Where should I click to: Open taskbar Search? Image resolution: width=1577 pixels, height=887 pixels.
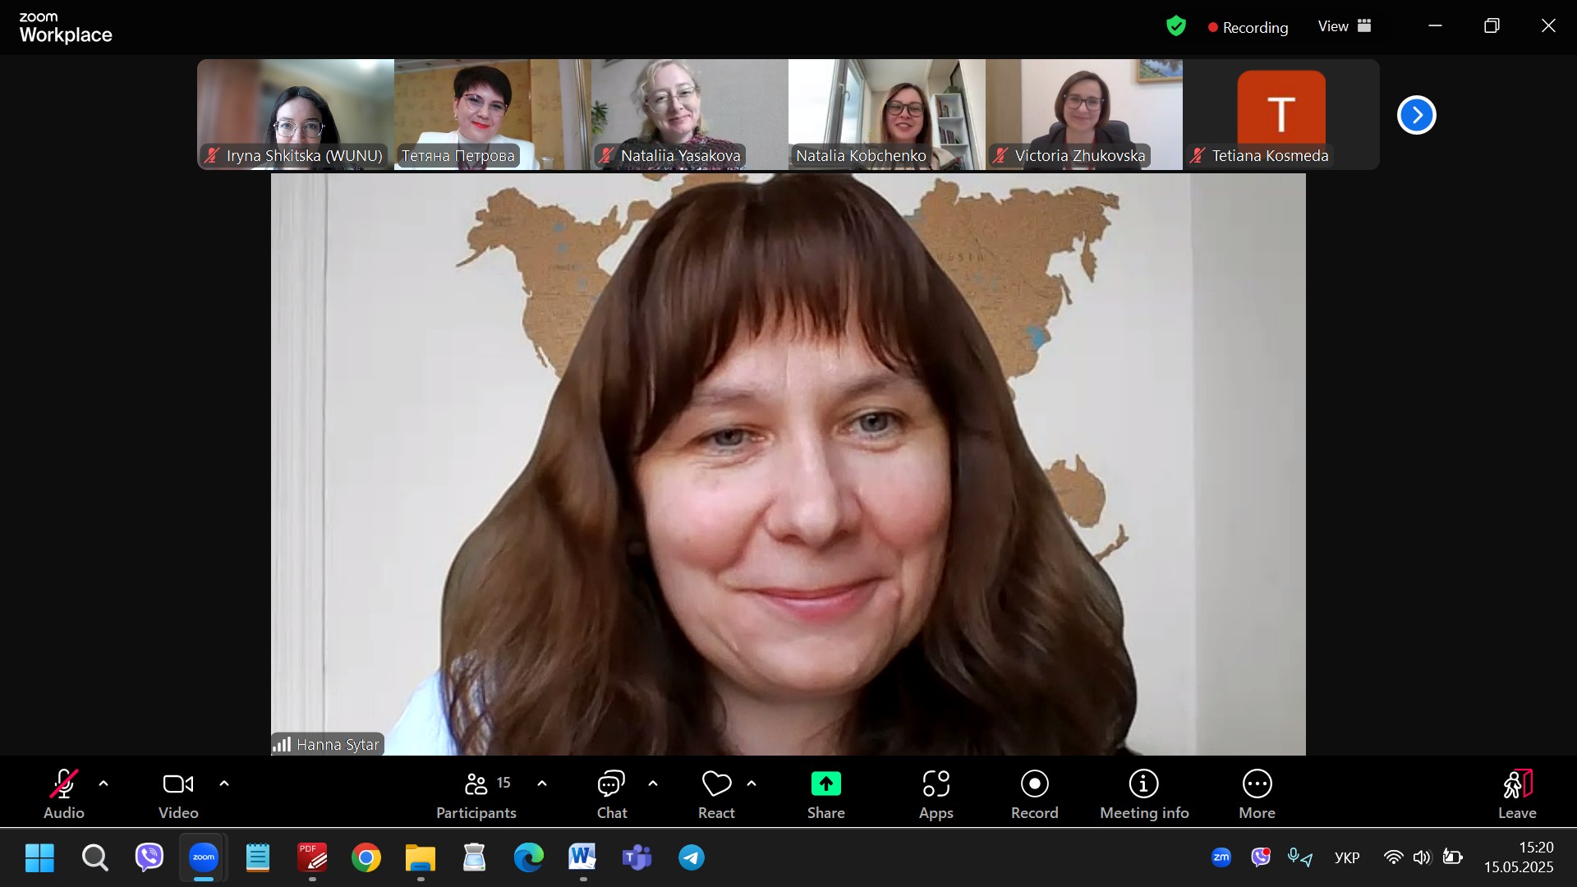pyautogui.click(x=94, y=858)
